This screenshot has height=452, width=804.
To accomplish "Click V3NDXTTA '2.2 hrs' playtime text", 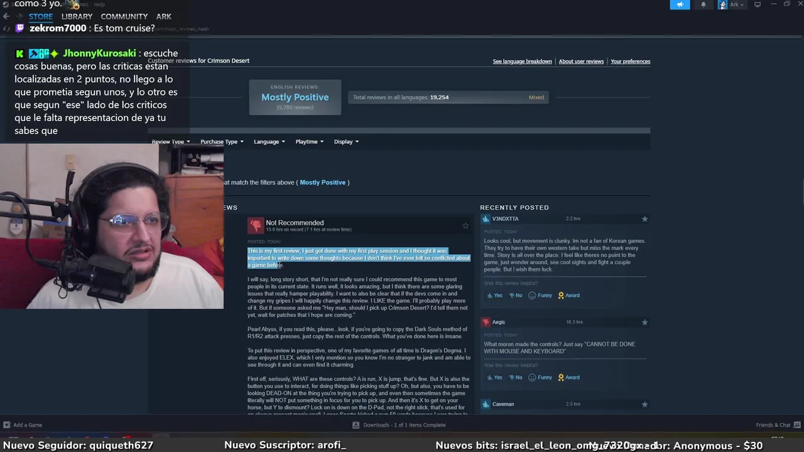I will (573, 219).
